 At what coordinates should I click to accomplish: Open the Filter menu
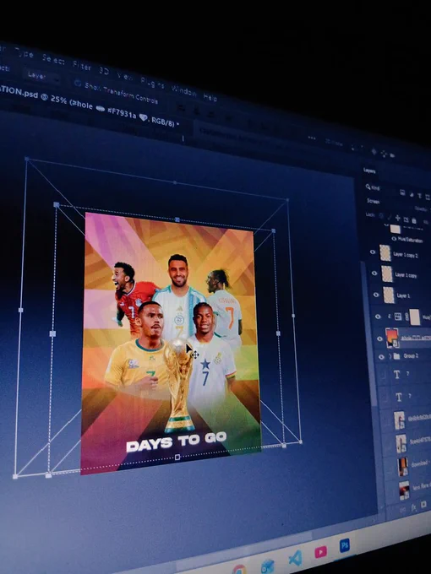[82, 66]
